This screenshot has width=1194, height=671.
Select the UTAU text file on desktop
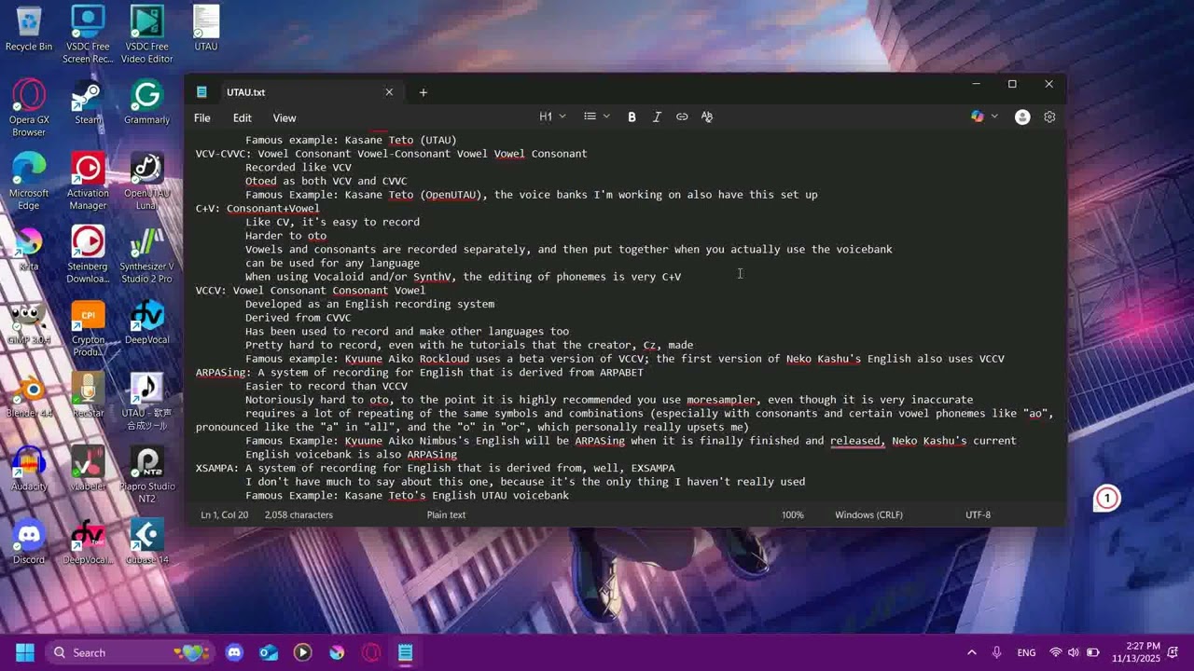point(206,29)
